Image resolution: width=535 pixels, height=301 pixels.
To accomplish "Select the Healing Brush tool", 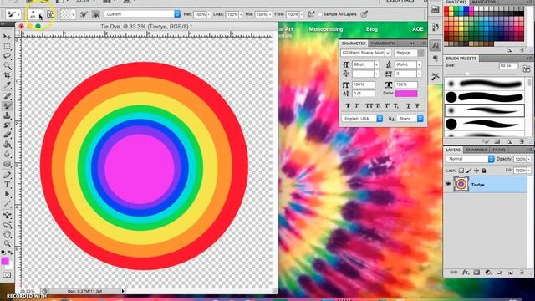I will coord(7,96).
